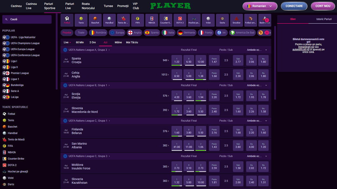Image resolution: width=337 pixels, height=189 pixels.
Task: Choose Volei from the top sport carousel
Action: point(208,20)
